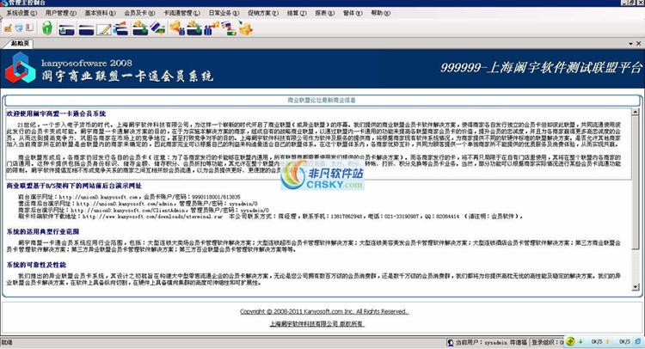645x349 pixels.
Task: Click the yellow upload speed arrow indicator
Action: [x=607, y=341]
